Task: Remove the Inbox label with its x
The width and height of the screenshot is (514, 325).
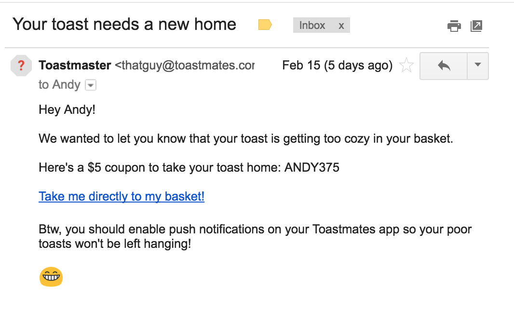Action: pos(341,25)
